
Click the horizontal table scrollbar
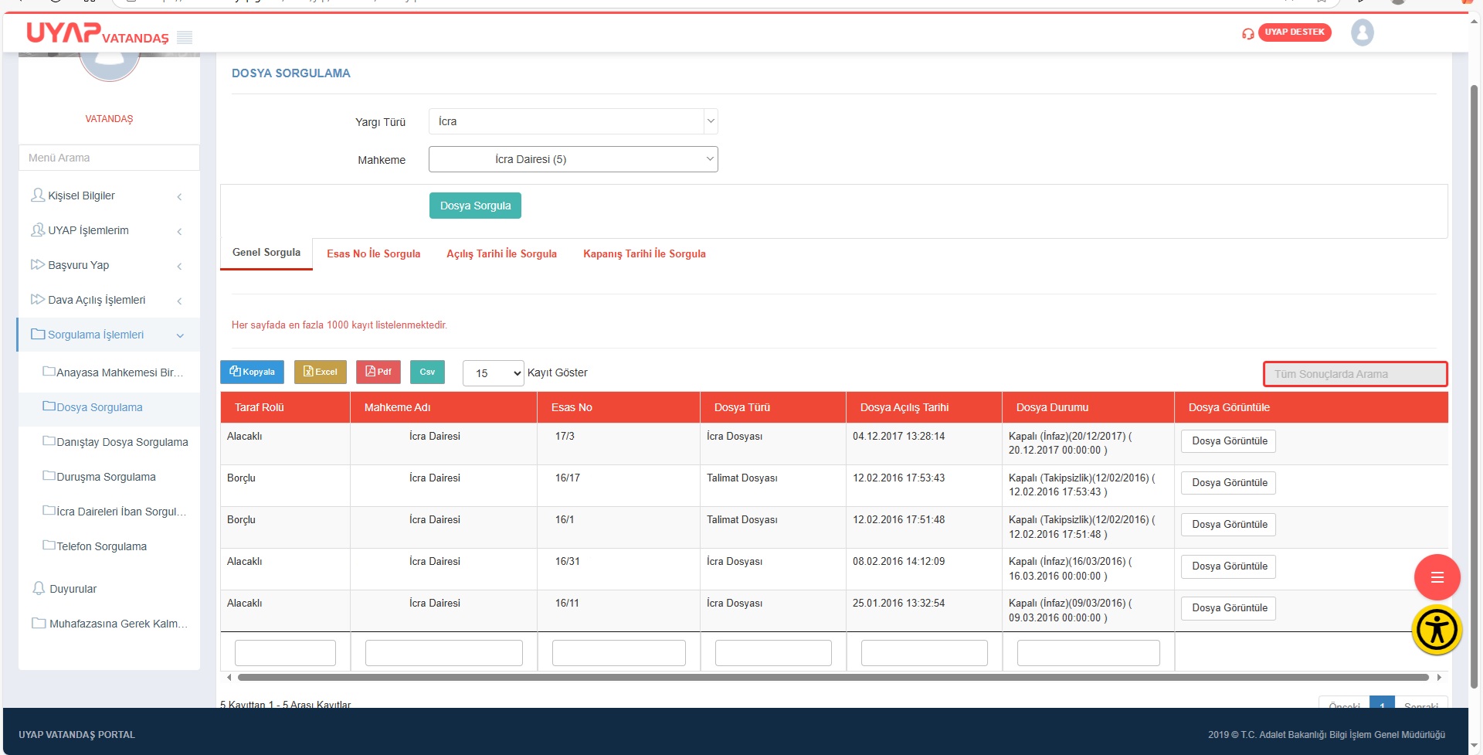[x=833, y=678]
